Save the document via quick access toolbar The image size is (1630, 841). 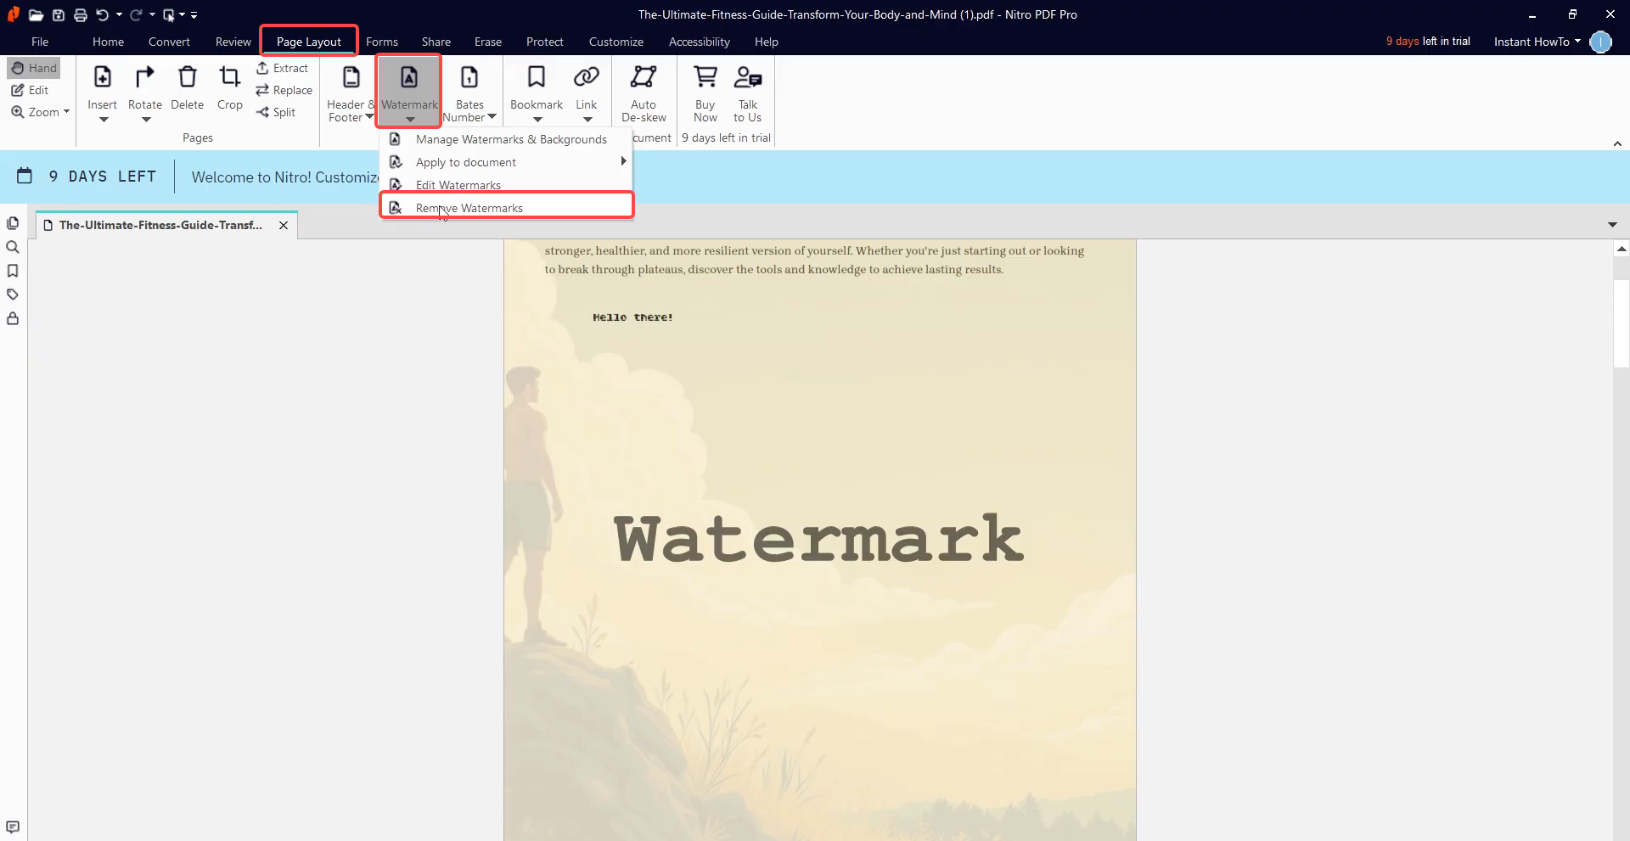(59, 14)
